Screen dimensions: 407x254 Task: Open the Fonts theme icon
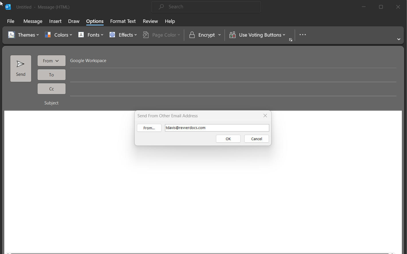click(x=81, y=35)
